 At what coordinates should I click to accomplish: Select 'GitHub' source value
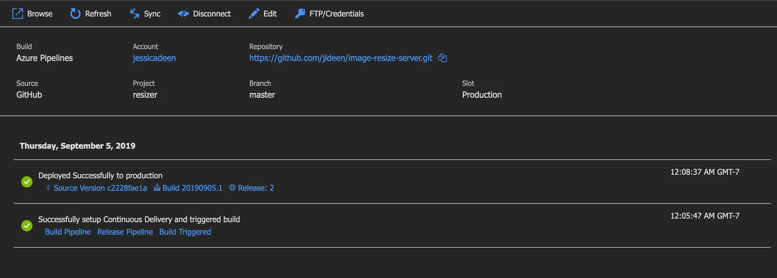(29, 95)
